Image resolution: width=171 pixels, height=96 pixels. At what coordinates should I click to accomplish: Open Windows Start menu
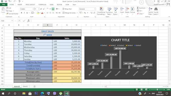point(3,93)
